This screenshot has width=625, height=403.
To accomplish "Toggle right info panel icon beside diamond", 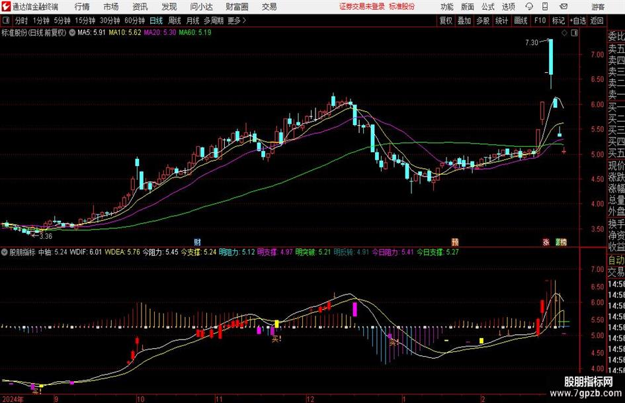I will point(574,33).
